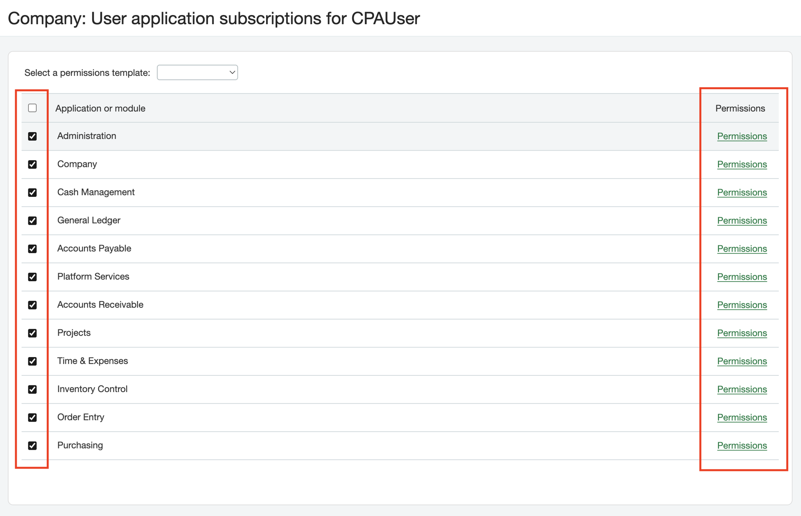Click Permissions link for Cash Management
This screenshot has height=516, width=801.
point(742,192)
